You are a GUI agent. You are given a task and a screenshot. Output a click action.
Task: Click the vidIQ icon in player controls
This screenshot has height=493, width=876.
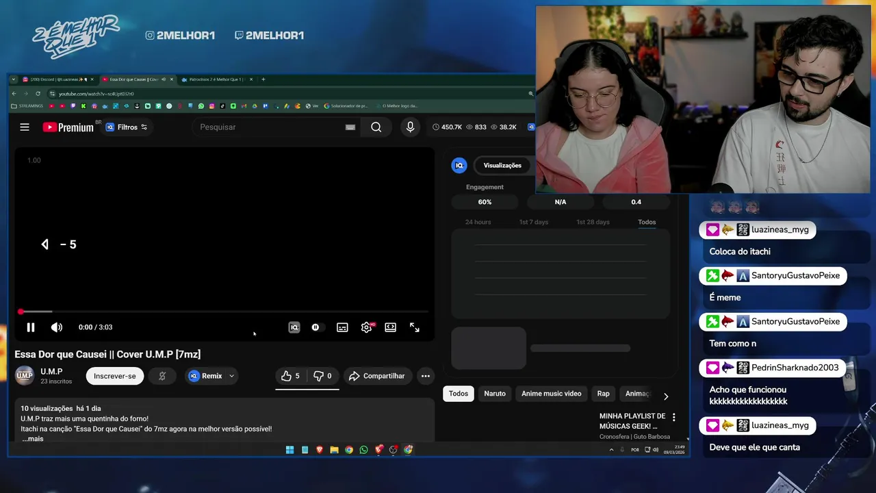pos(294,327)
